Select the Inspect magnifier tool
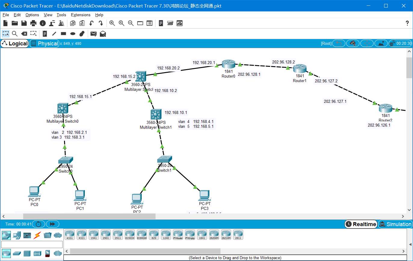Image resolution: width=413 pixels, height=261 pixels. click(x=15, y=34)
